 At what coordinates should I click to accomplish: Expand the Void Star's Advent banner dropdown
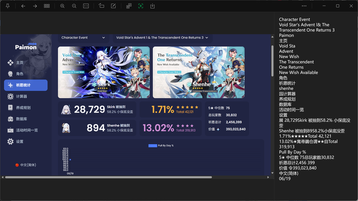click(x=162, y=38)
